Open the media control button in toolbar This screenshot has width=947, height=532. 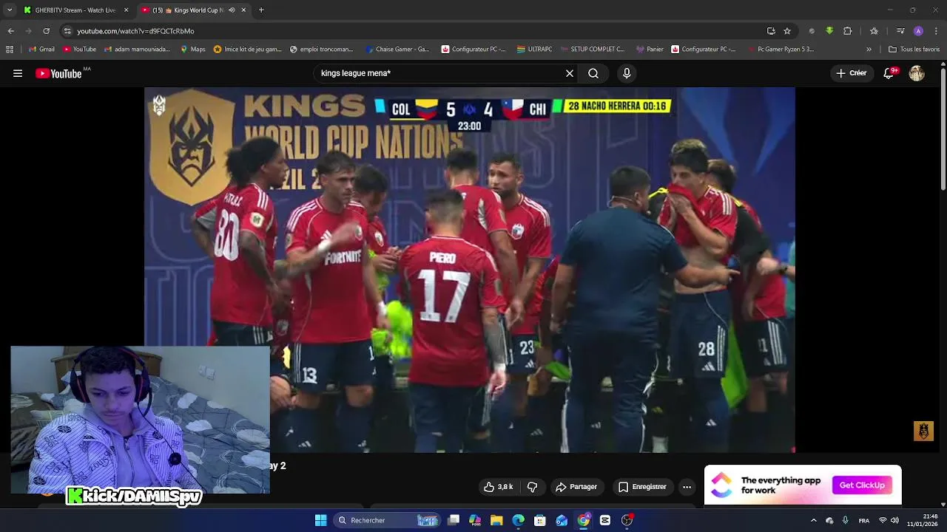[900, 31]
